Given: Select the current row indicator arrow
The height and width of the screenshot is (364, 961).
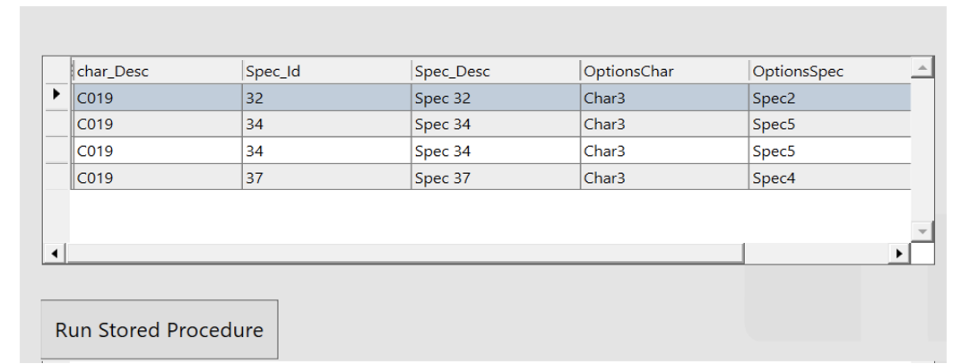Looking at the screenshot, I should (57, 94).
